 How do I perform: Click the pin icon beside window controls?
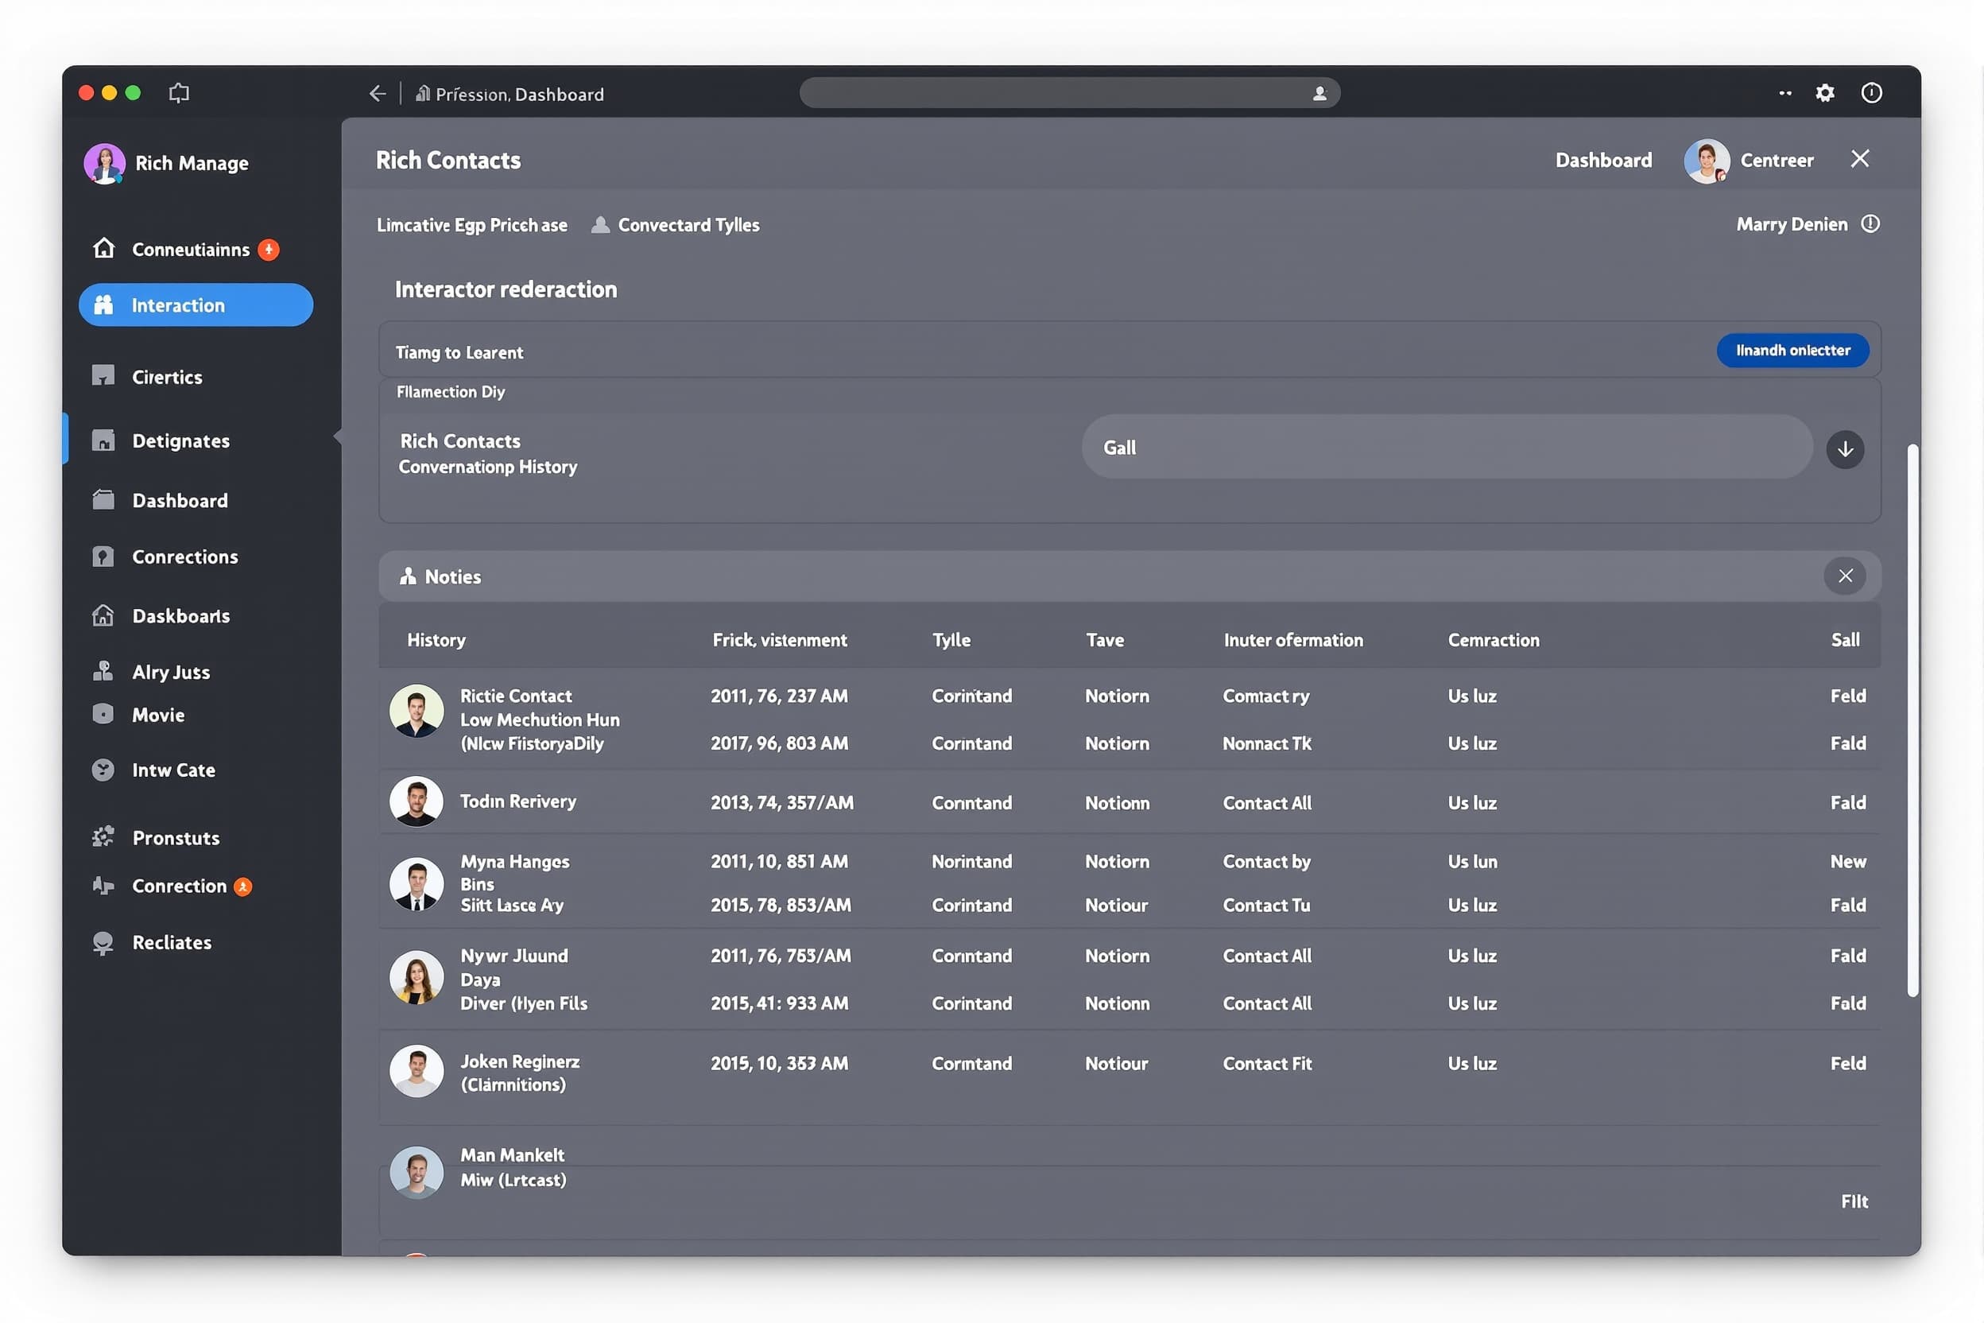(x=179, y=93)
